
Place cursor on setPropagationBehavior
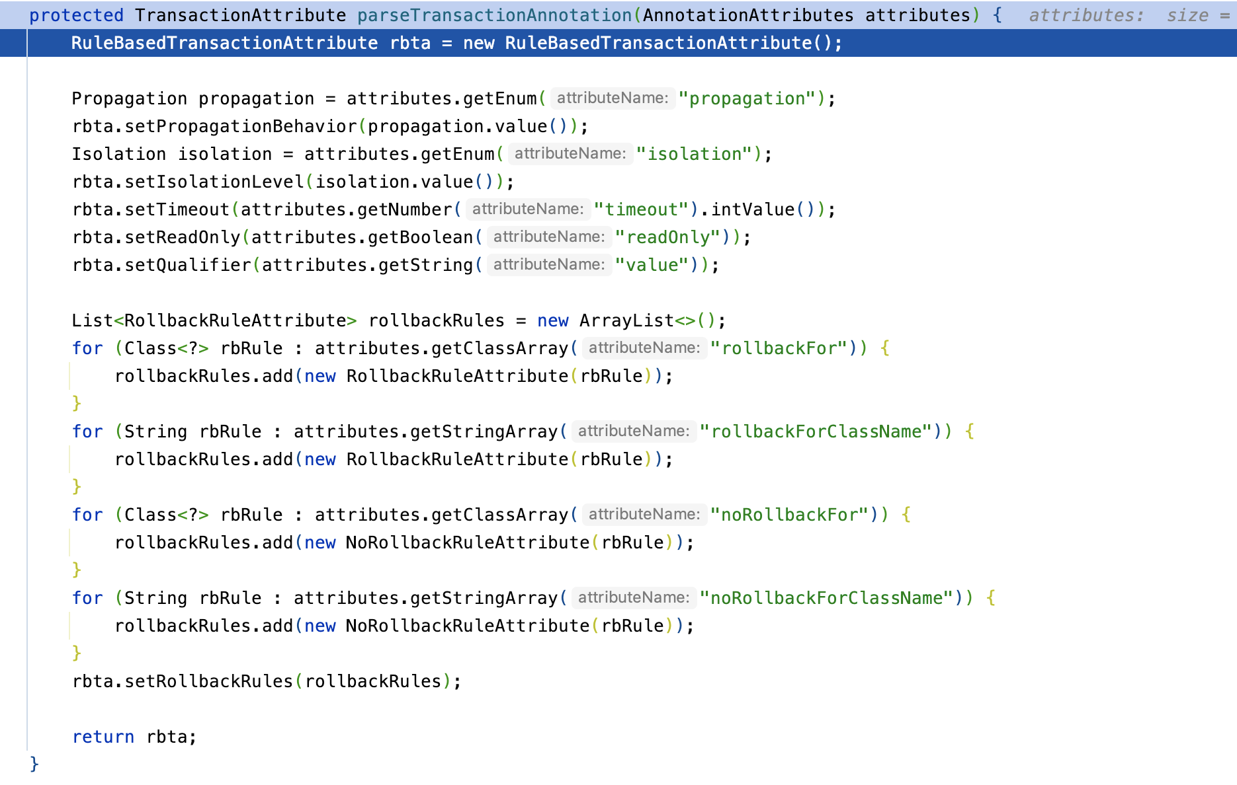pos(241,126)
